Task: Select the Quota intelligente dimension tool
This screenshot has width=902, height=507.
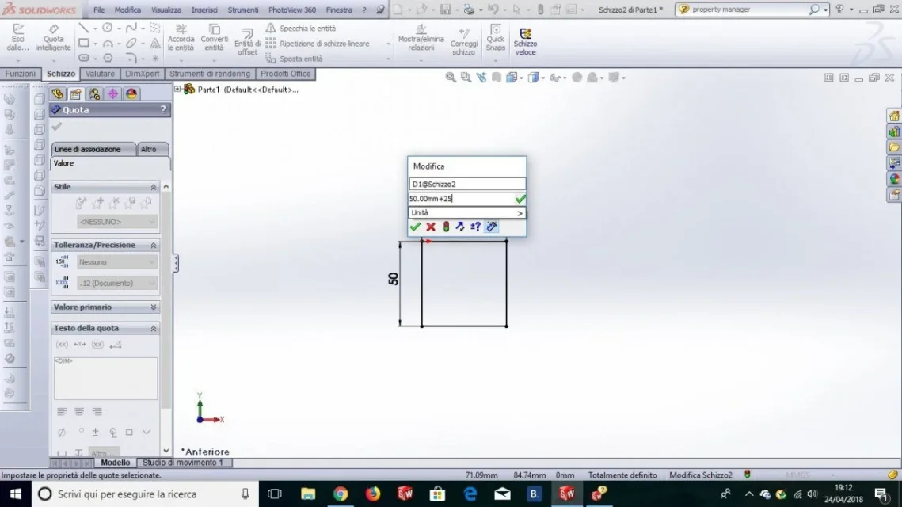Action: [53, 37]
